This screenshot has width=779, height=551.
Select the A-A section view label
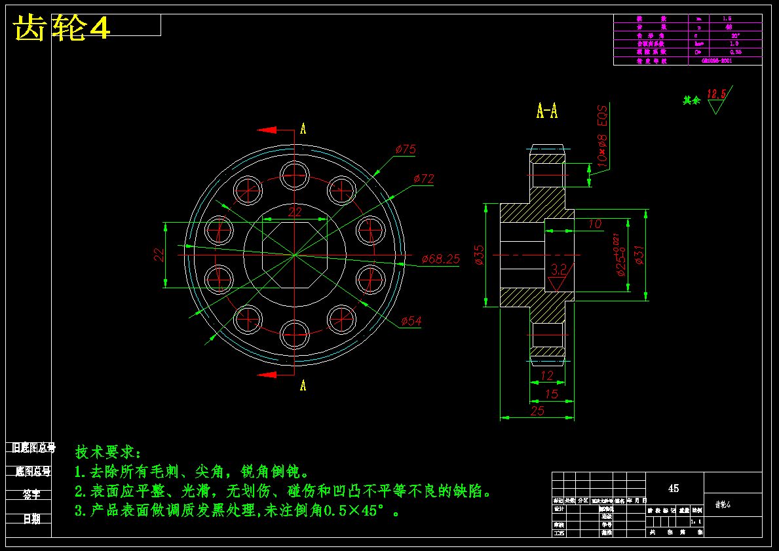(547, 110)
